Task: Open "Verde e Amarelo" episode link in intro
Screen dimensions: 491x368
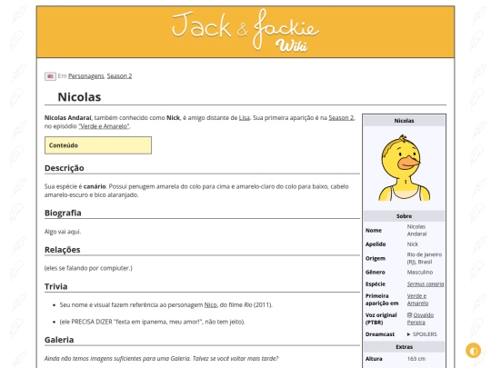Action: [x=104, y=126]
